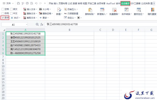
Task: Select cell containing 陈一46000419910127525X
Action: (x=25, y=53)
